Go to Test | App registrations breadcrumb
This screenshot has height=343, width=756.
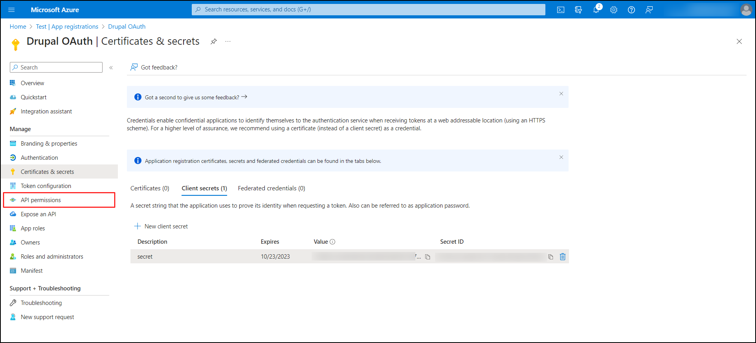click(x=67, y=27)
